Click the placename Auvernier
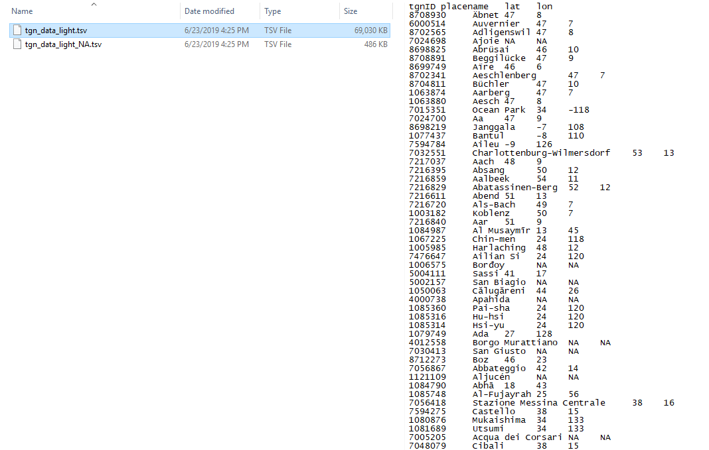Image resolution: width=709 pixels, height=450 pixels. coord(496,23)
